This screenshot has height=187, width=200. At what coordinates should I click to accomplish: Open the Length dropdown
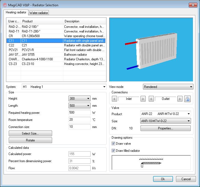[x=79, y=106]
